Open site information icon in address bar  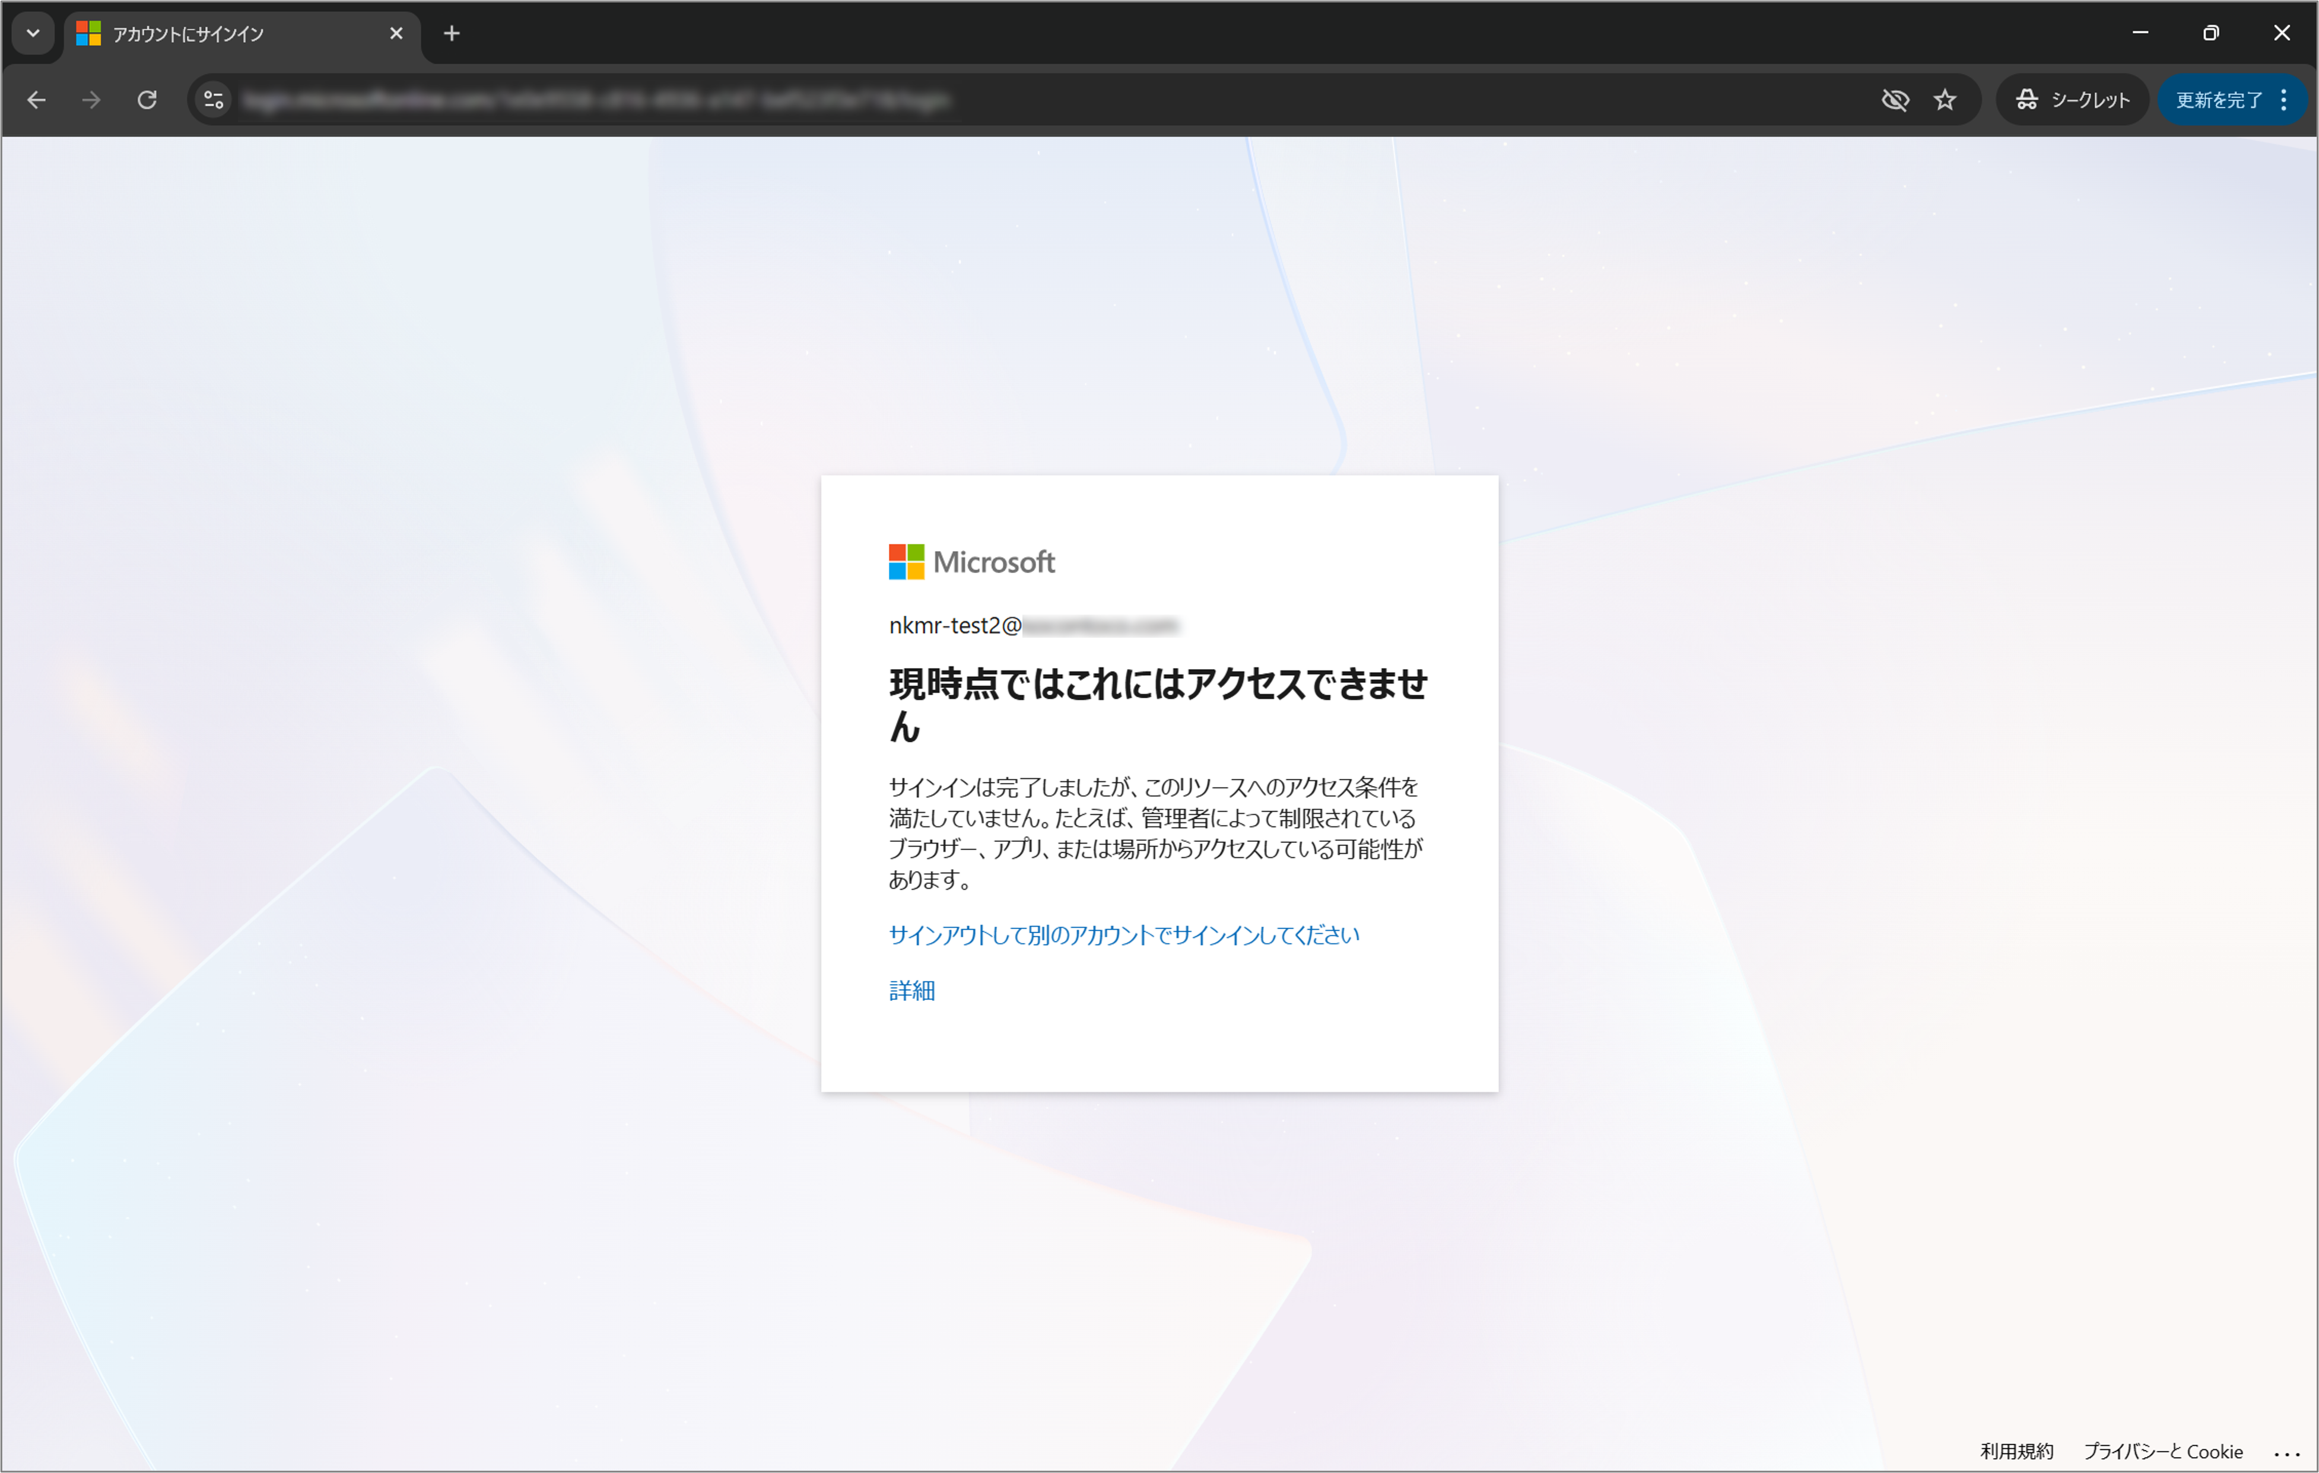(x=214, y=100)
